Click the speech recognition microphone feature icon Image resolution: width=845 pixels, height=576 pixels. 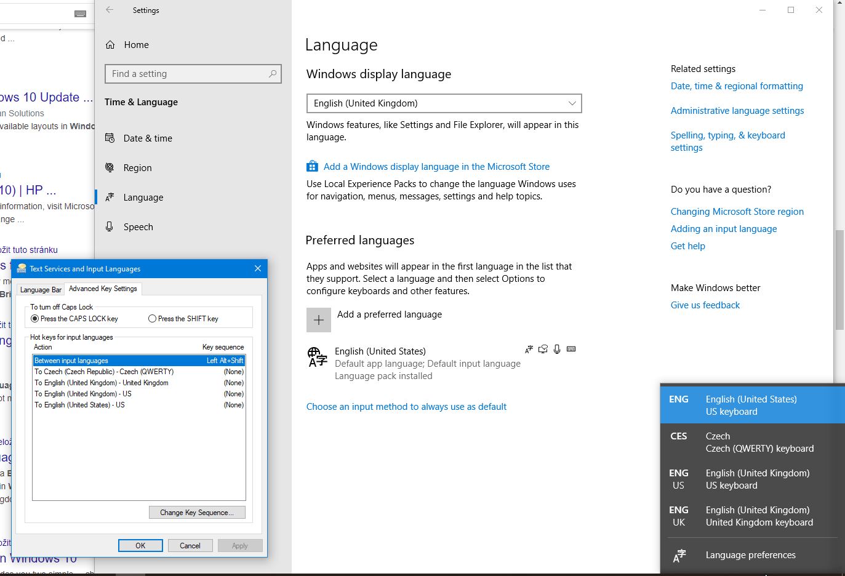557,350
